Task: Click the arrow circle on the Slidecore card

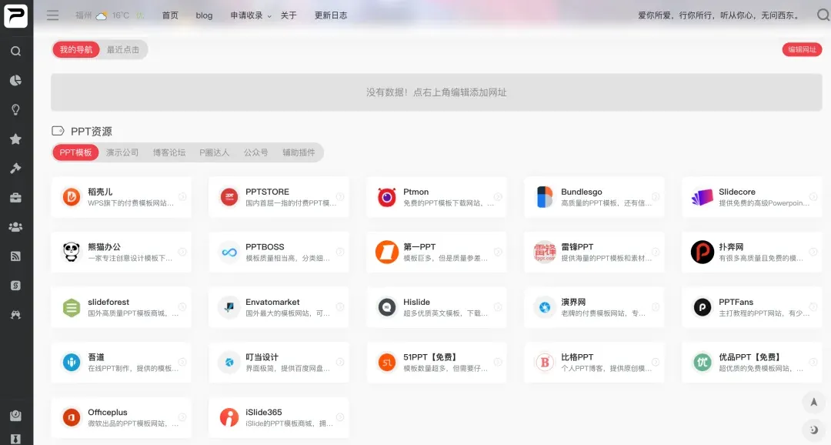Action: [x=813, y=197]
